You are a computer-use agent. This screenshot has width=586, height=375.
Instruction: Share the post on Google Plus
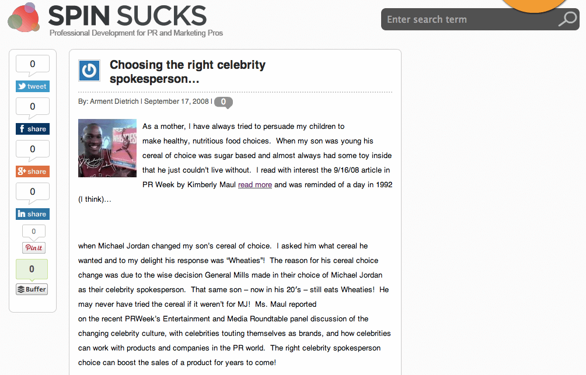click(x=32, y=171)
